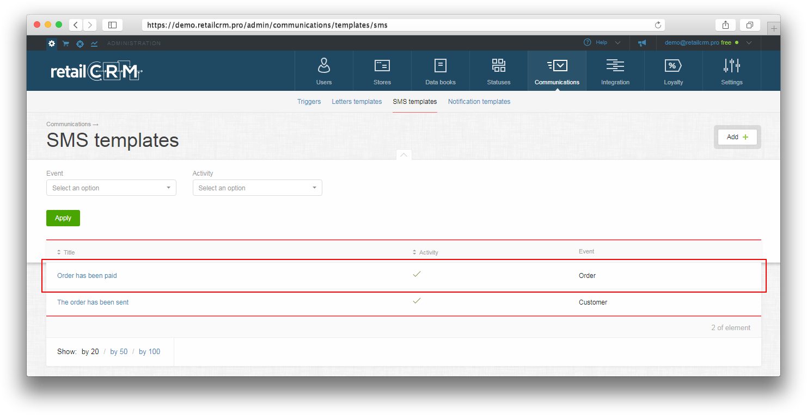The image size is (807, 415).
Task: Click the '2 of element' count text
Action: click(x=731, y=328)
